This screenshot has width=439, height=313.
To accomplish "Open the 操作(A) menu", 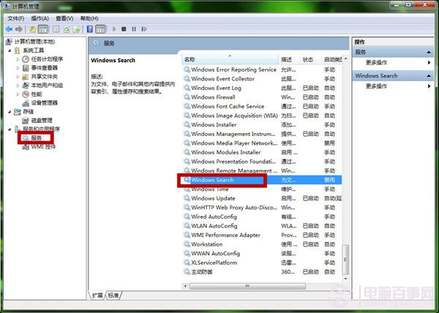I will [40, 18].
